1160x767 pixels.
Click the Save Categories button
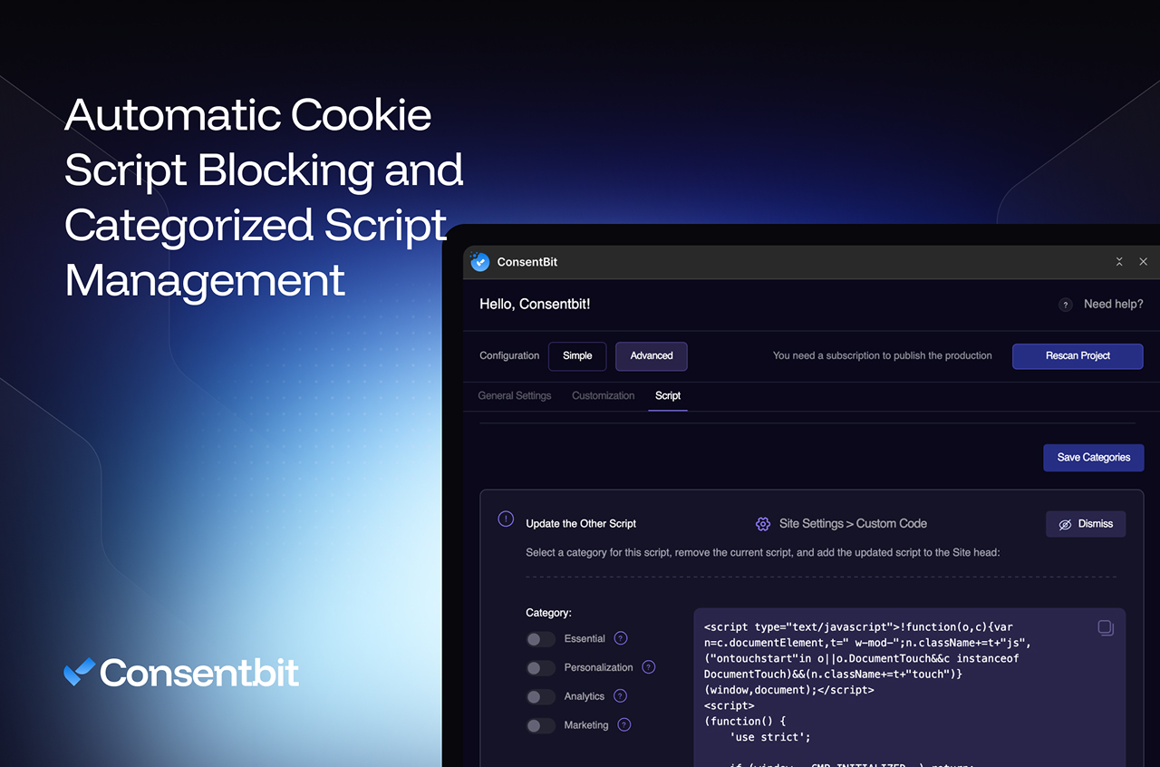pos(1094,457)
